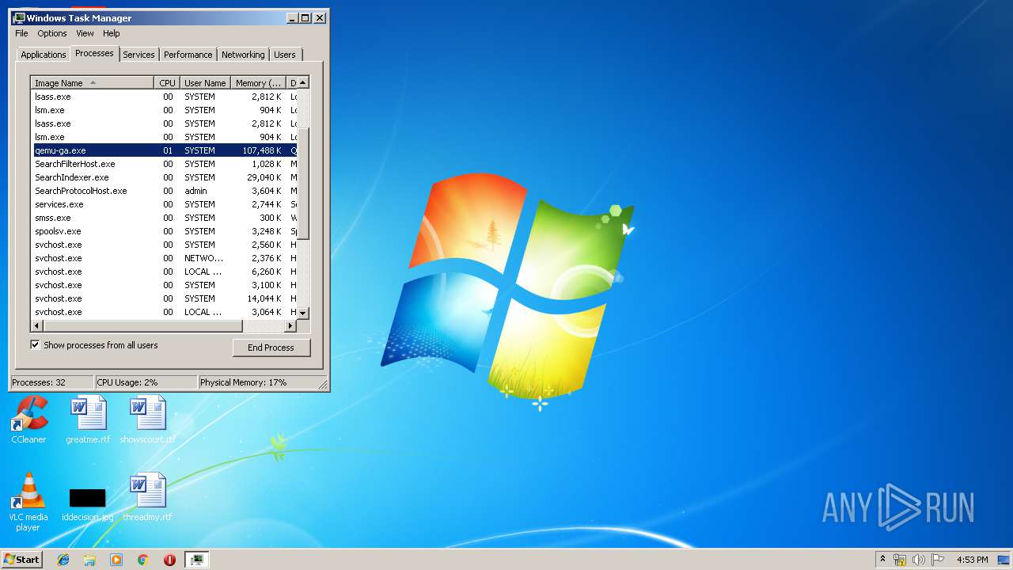The width and height of the screenshot is (1013, 570).
Task: Sort by User Name column header
Action: (x=205, y=82)
